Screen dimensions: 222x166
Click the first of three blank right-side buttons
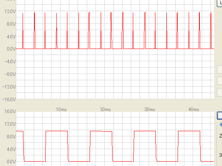tap(220, 69)
